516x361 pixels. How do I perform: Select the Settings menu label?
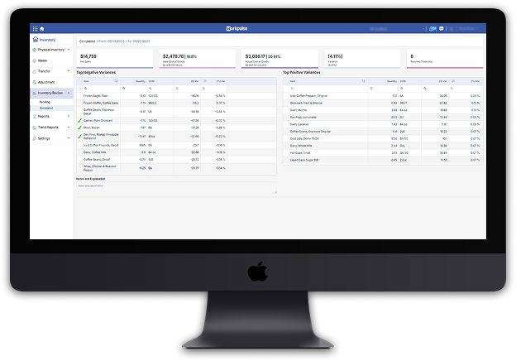[x=44, y=138]
